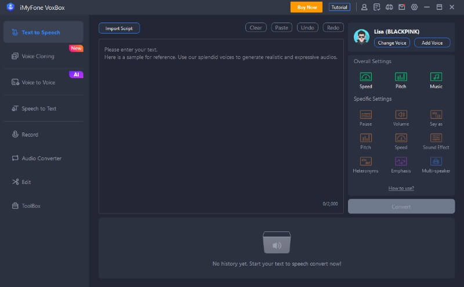The height and width of the screenshot is (287, 464).
Task: Open the Discord community icon
Action: [x=389, y=7]
